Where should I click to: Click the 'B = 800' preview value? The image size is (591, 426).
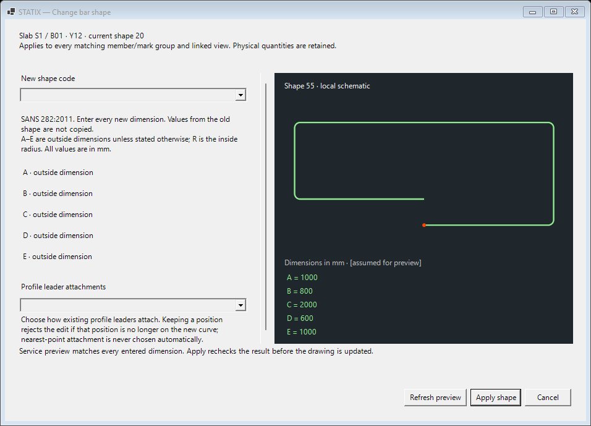pos(300,291)
